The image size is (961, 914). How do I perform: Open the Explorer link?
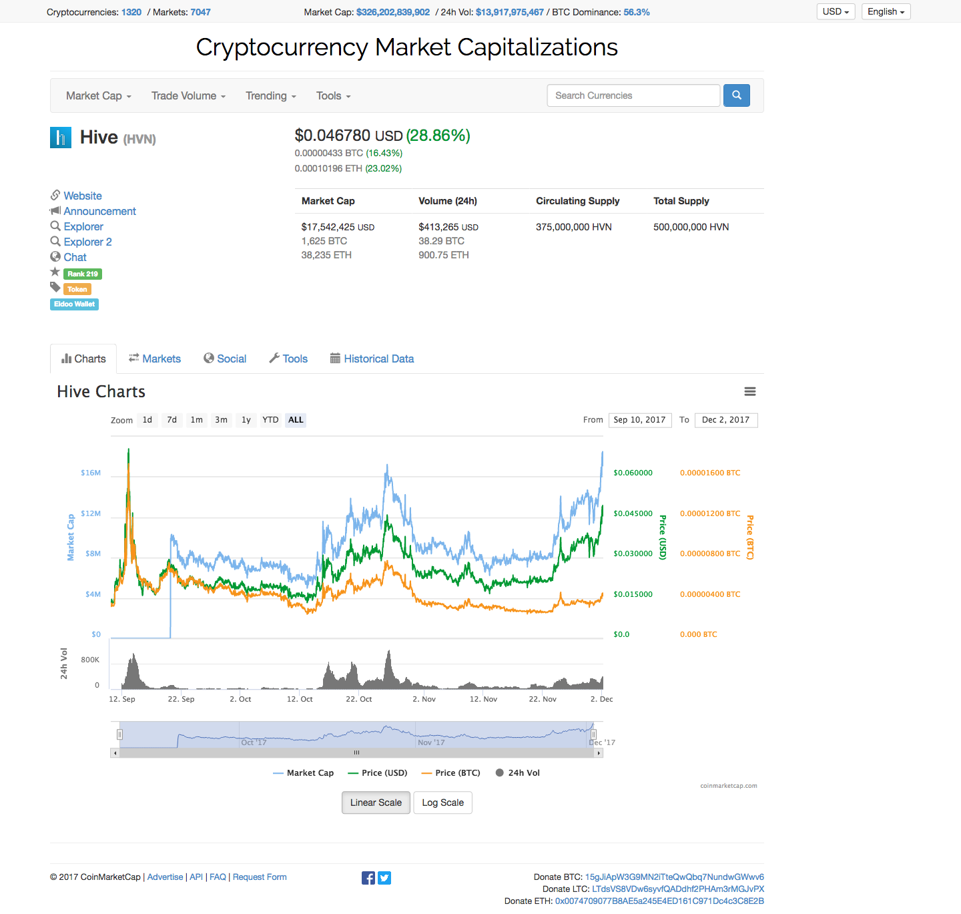(83, 226)
